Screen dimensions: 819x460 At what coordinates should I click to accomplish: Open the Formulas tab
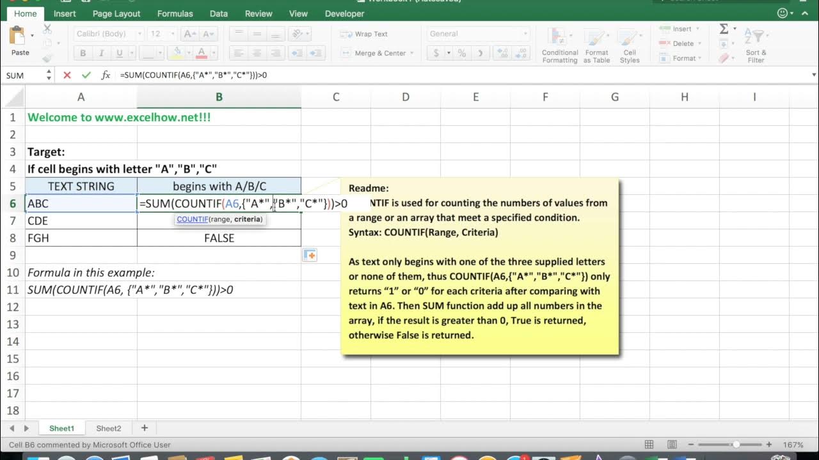(x=175, y=13)
